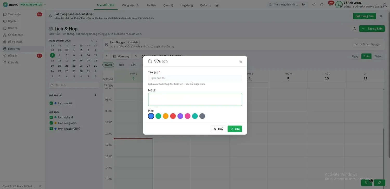Switch calendar to Tháng view
This screenshot has height=189, width=390.
[378, 56]
